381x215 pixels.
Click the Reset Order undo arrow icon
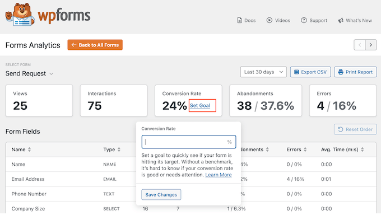341,129
